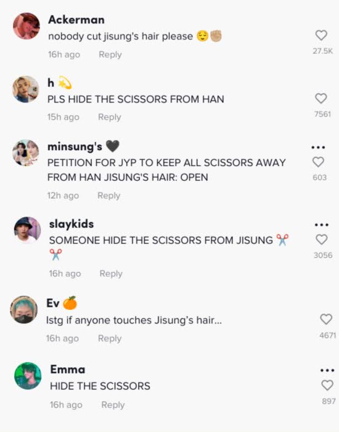Open three-dot menu on Emma's comment

[327, 370]
